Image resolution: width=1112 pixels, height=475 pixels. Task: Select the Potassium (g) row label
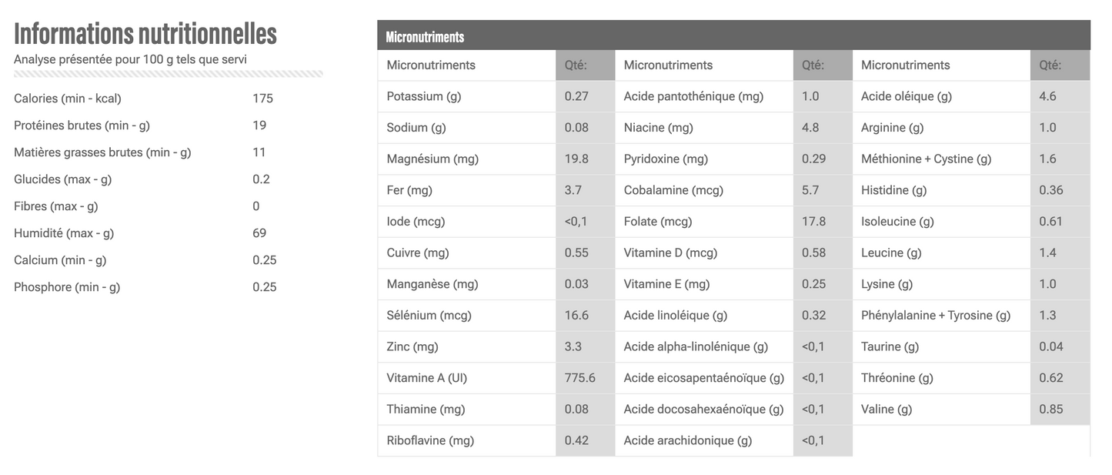pos(424,96)
